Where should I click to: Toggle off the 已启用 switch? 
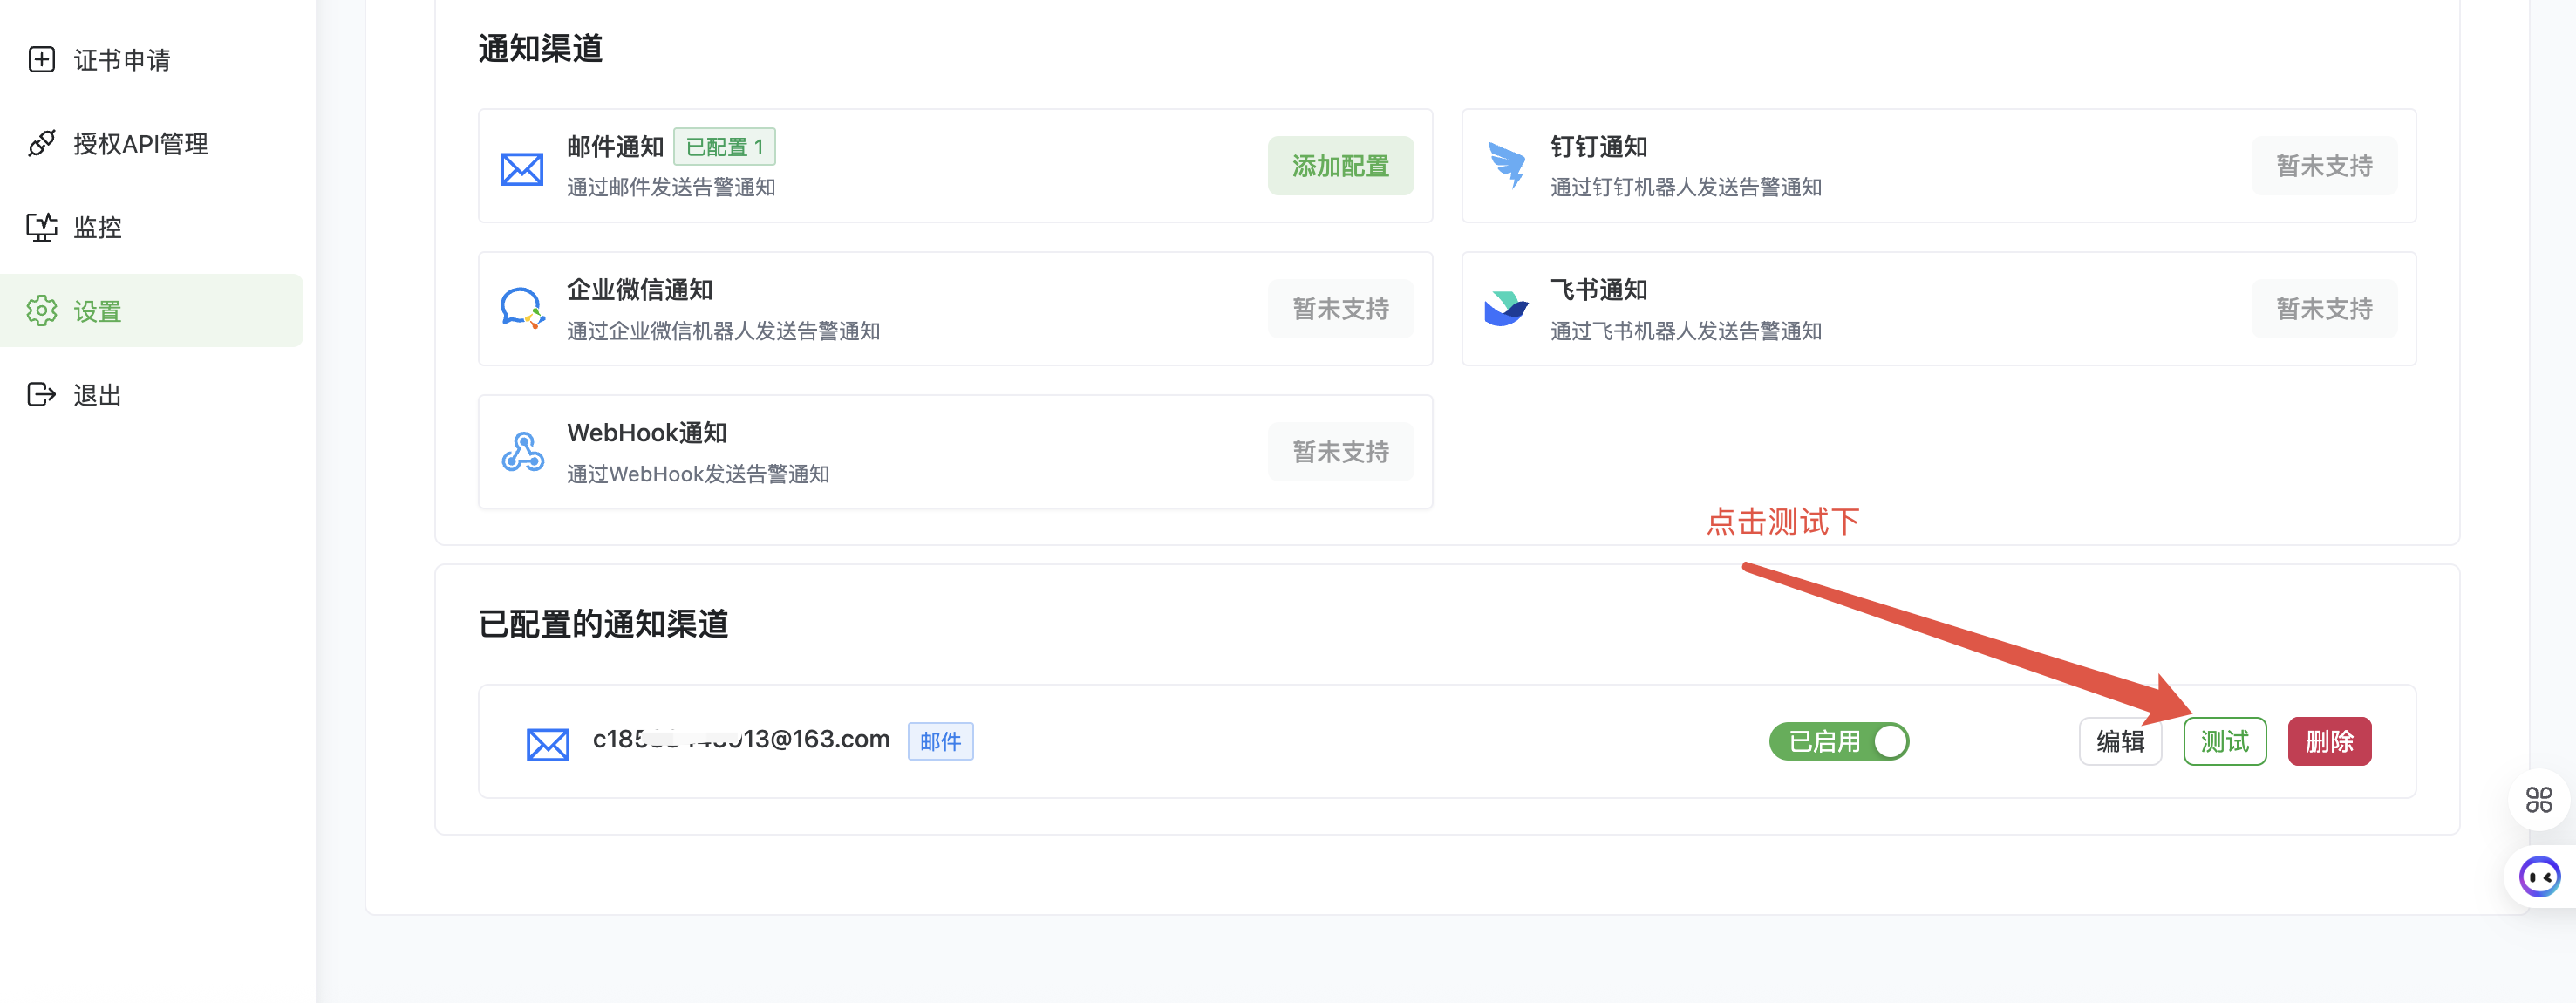pos(1838,741)
